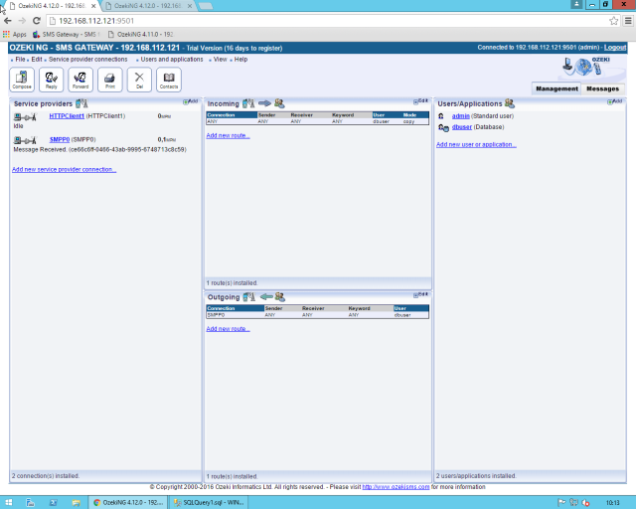Click the admin user icon
Viewport: 636px width, 509px height.
point(441,116)
